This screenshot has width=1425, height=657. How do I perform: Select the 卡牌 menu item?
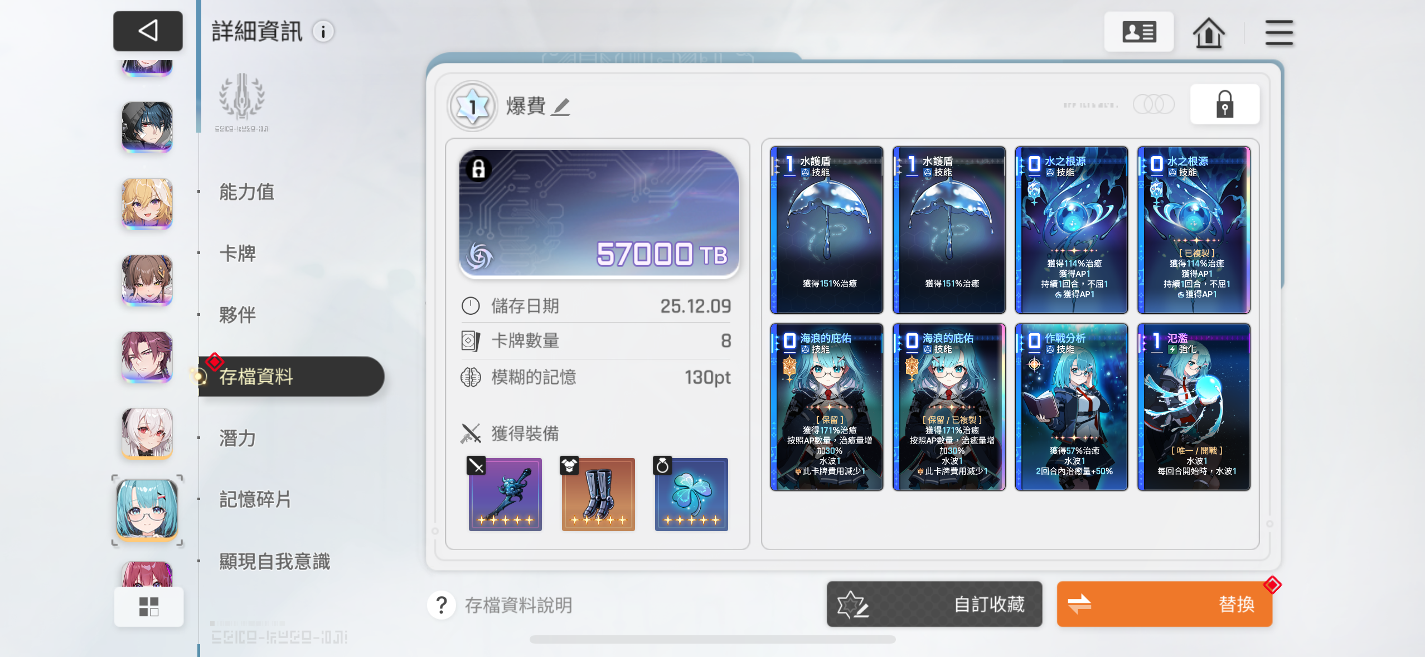237,254
